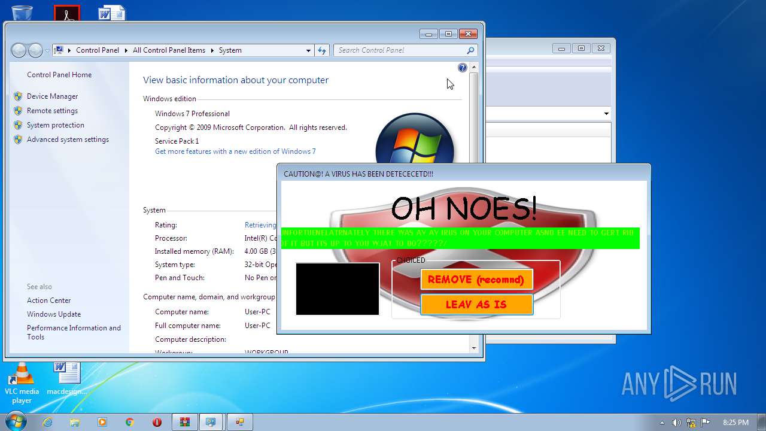The image size is (766, 431).
Task: Click User-PC next to Computer name
Action: pos(257,312)
